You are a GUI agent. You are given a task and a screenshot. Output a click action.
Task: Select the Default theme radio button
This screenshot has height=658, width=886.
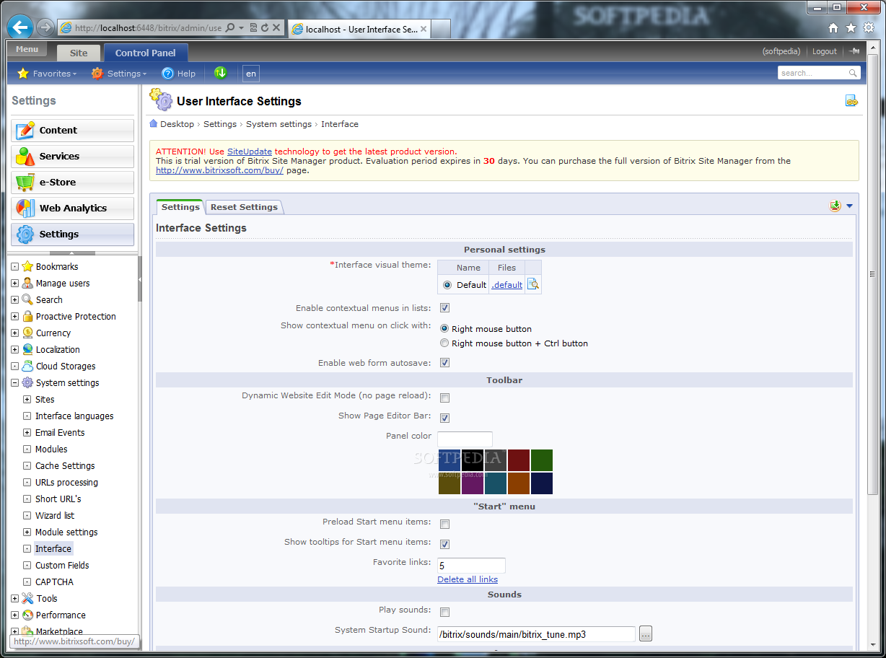pyautogui.click(x=447, y=285)
